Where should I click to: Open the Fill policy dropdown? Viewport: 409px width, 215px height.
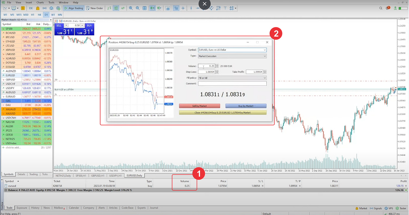pyautogui.click(x=265, y=78)
